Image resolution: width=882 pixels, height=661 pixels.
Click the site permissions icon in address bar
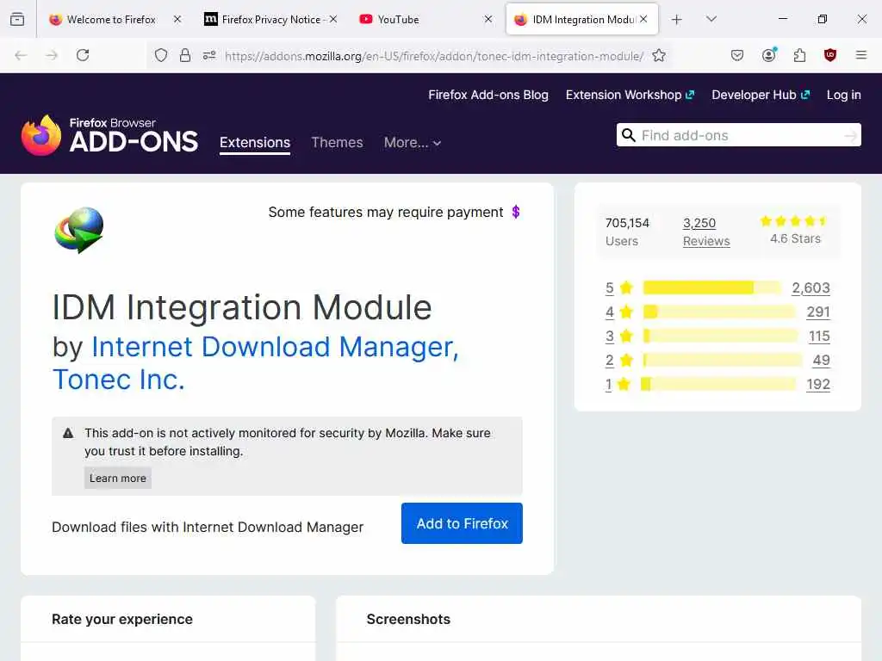coord(209,55)
